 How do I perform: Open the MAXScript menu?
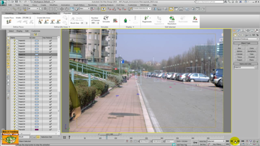click(145, 5)
